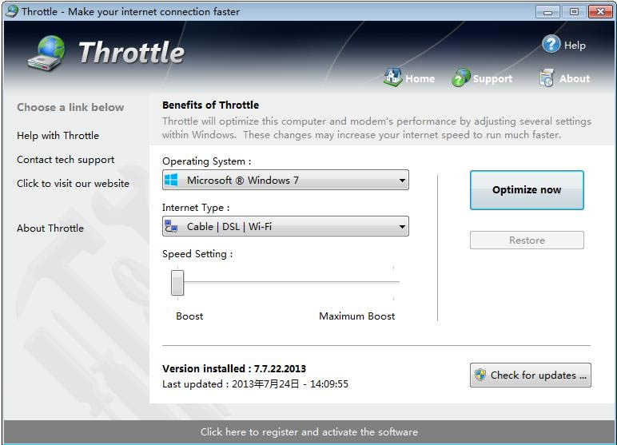Image resolution: width=617 pixels, height=445 pixels.
Task: Click Version installed 7.7.22.2013 text
Action: [x=233, y=368]
